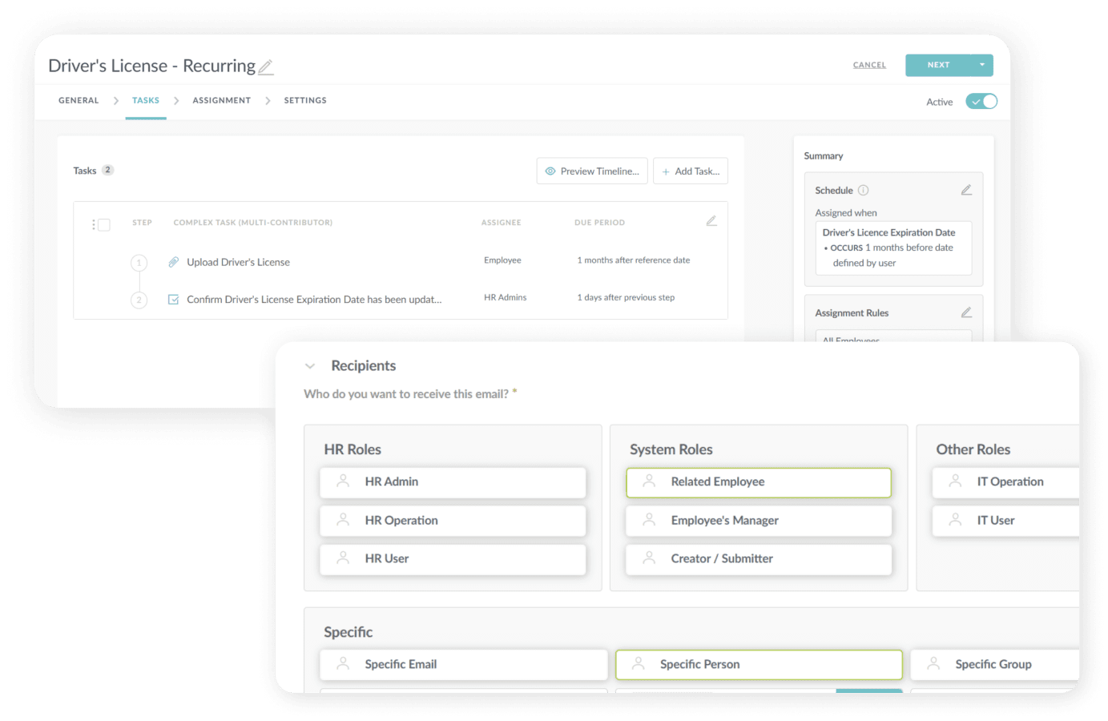
Task: Open the task list edit pencil icon
Action: click(711, 221)
